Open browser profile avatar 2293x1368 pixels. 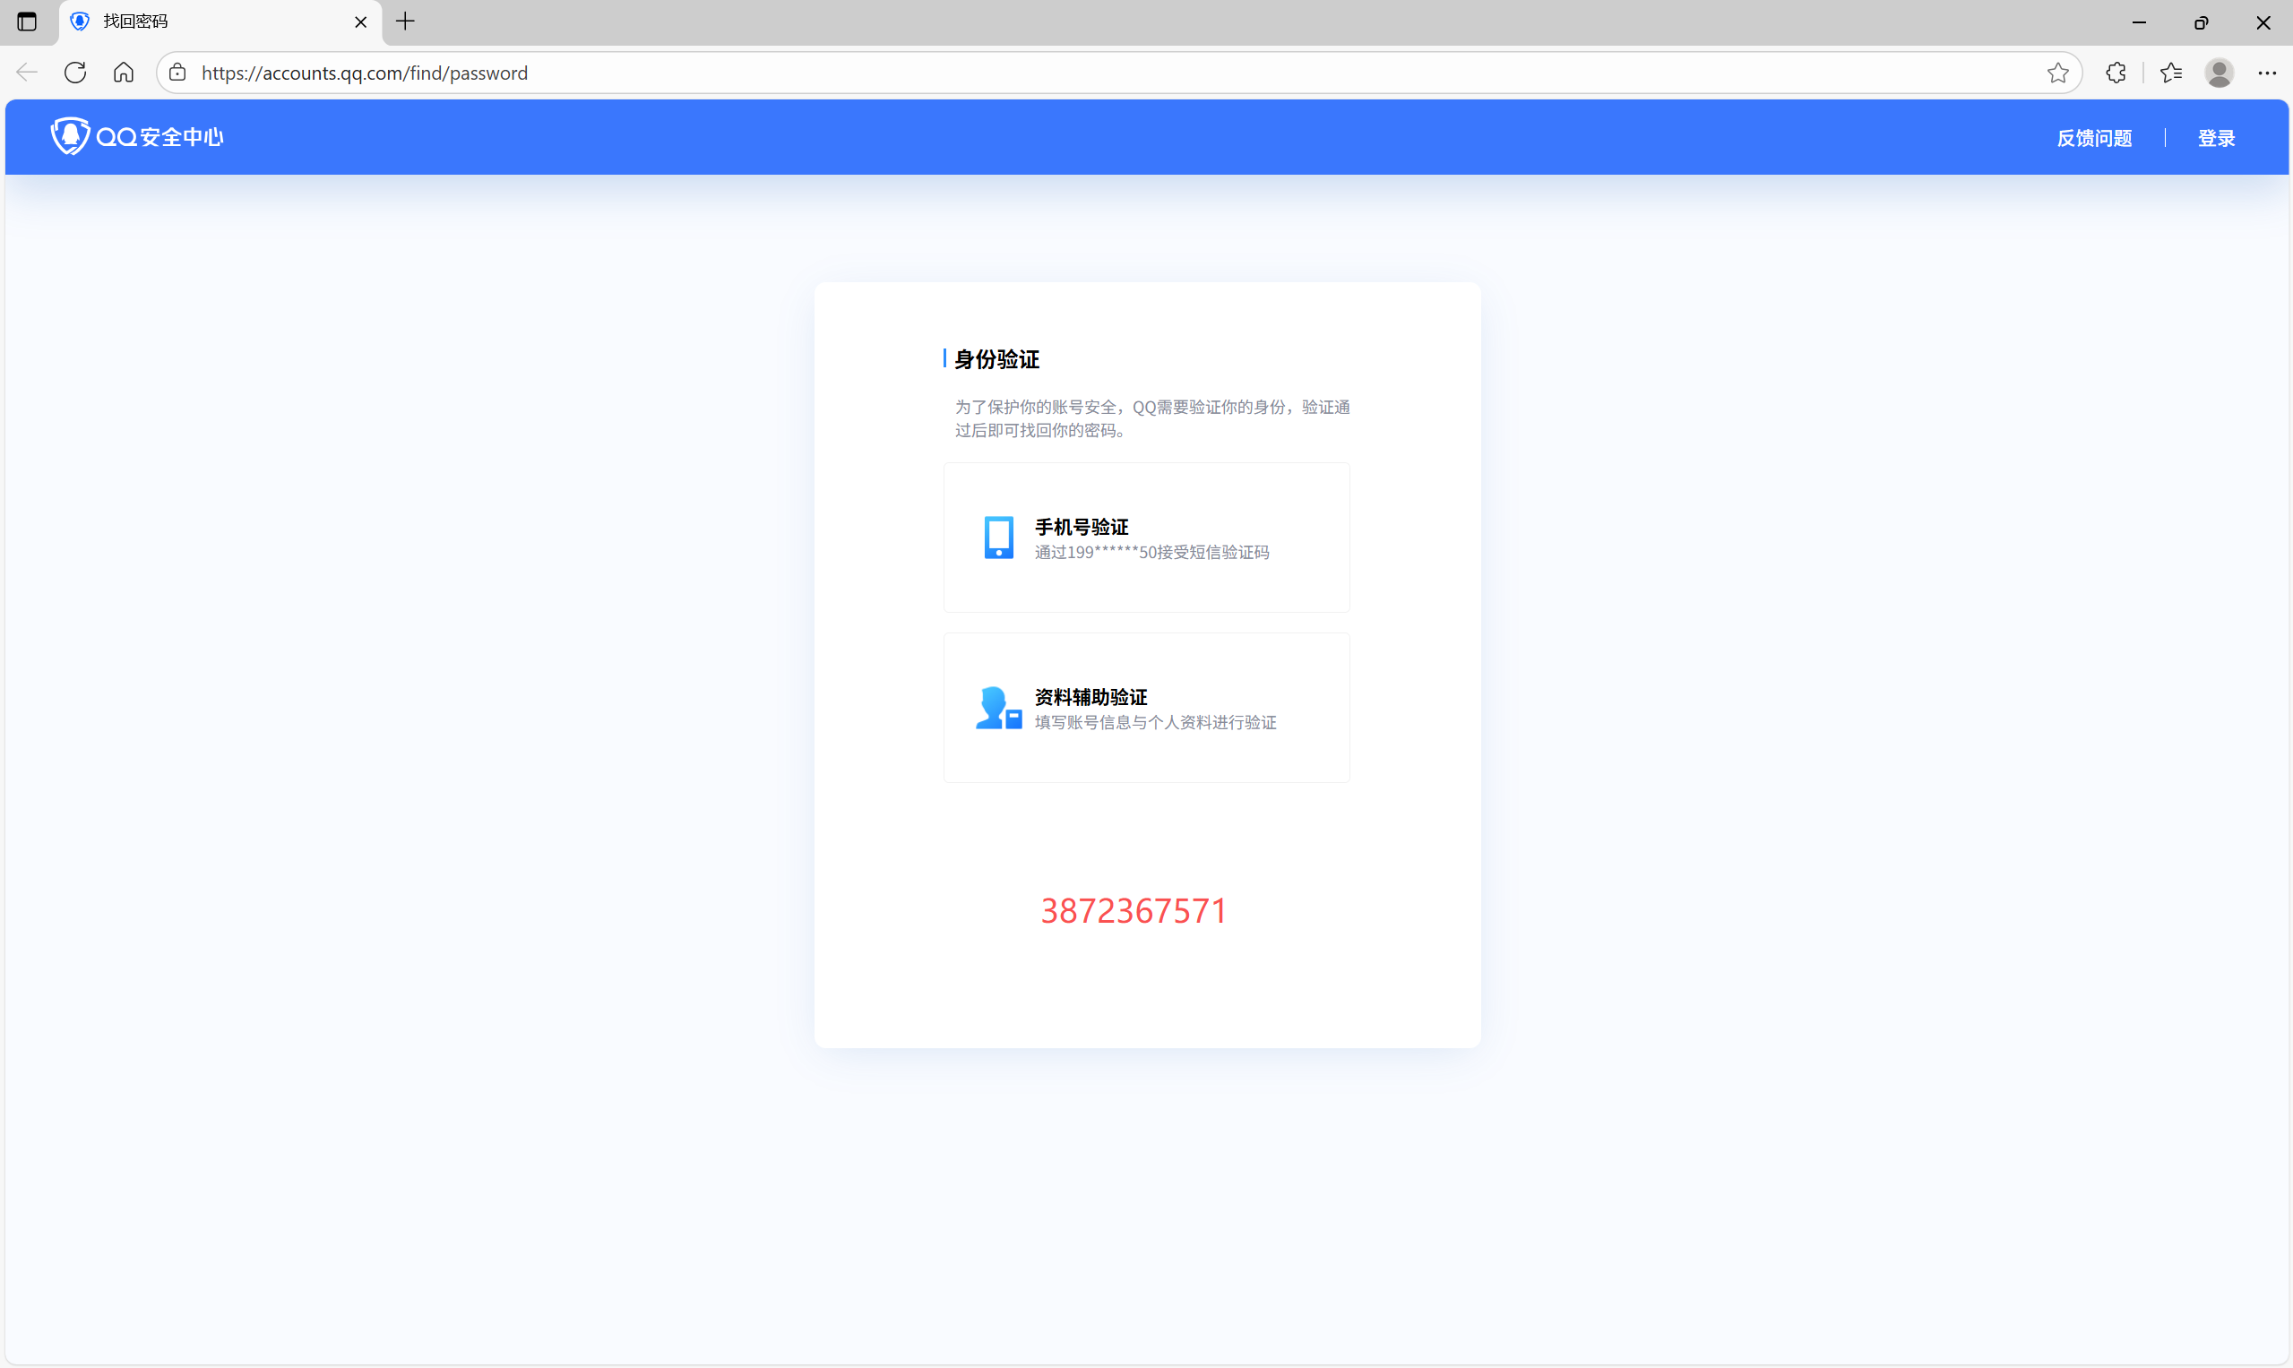pyautogui.click(x=2219, y=73)
